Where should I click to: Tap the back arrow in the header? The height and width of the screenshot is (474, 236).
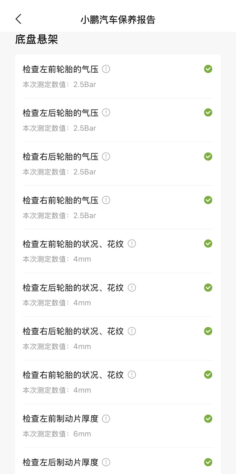coord(18,19)
